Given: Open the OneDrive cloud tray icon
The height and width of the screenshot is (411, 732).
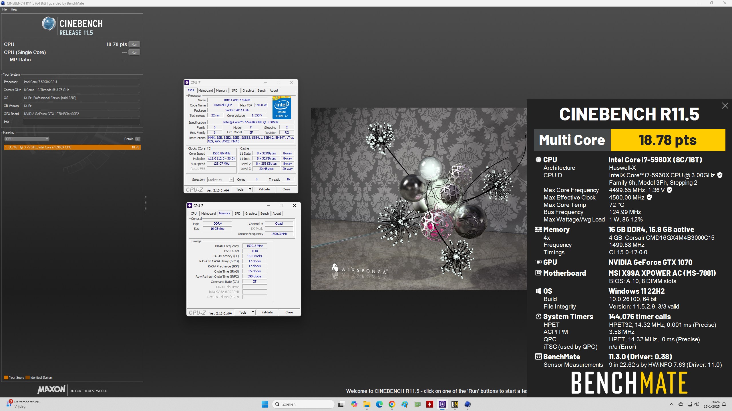Looking at the screenshot, I should pyautogui.click(x=681, y=404).
